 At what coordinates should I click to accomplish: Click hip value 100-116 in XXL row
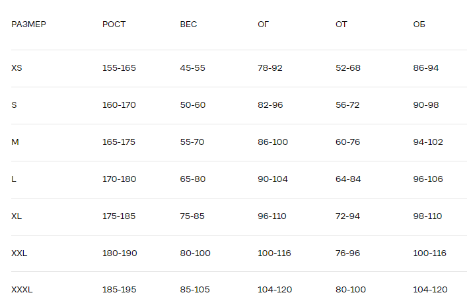click(429, 253)
